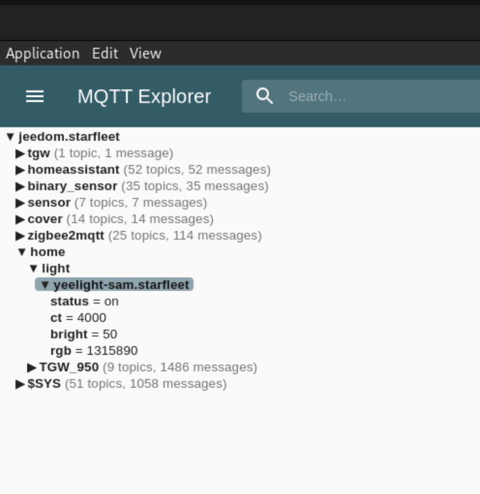Open the hamburger menu icon
Image resolution: width=480 pixels, height=494 pixels.
click(x=35, y=96)
